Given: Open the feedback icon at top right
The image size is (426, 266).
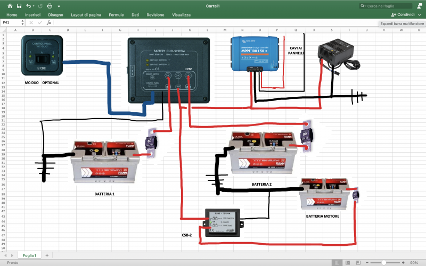Looking at the screenshot, I should [x=419, y=5].
